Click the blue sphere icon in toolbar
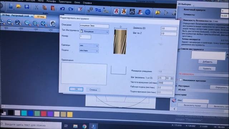This screenshot has height=129, width=229. point(148,12)
